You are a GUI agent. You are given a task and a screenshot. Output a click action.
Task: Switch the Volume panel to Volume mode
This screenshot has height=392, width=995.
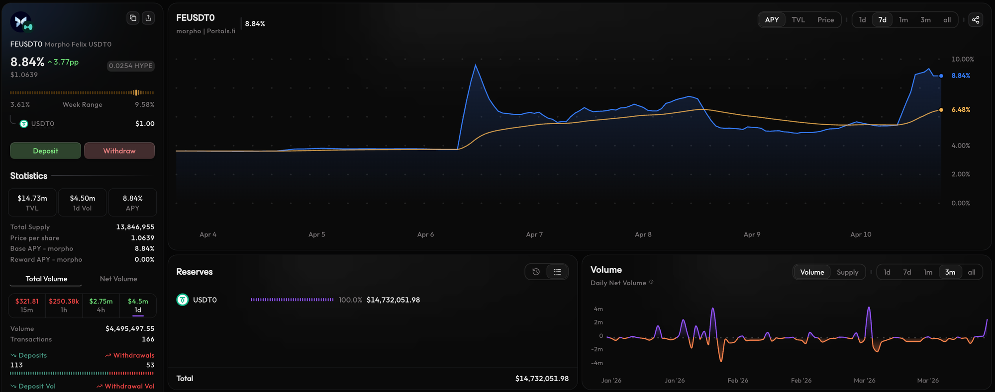812,272
